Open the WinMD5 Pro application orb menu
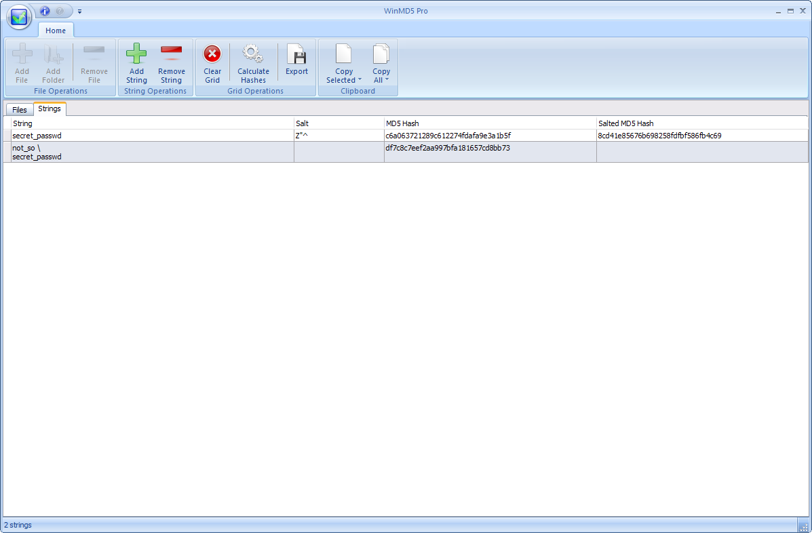Image resolution: width=812 pixels, height=533 pixels. tap(18, 17)
